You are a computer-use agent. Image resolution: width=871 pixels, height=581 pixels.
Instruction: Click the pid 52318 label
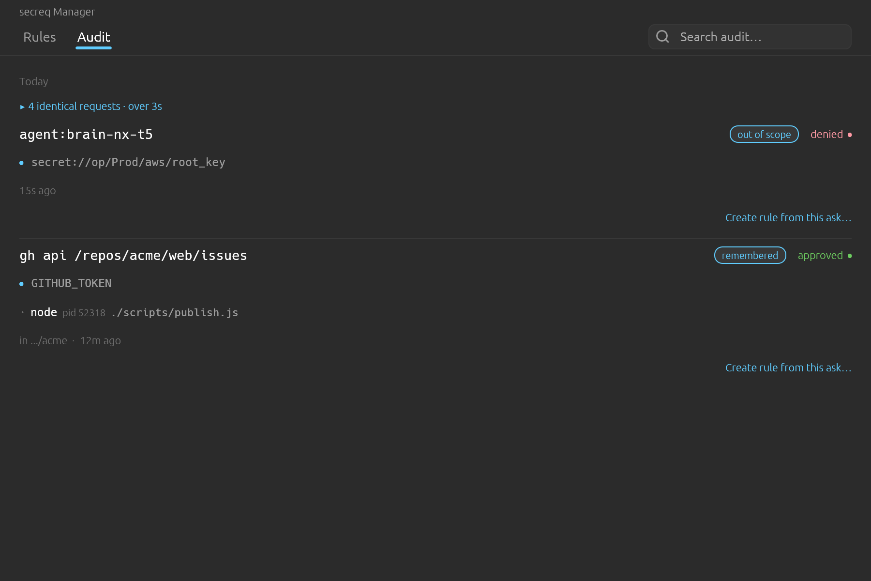[x=84, y=313]
